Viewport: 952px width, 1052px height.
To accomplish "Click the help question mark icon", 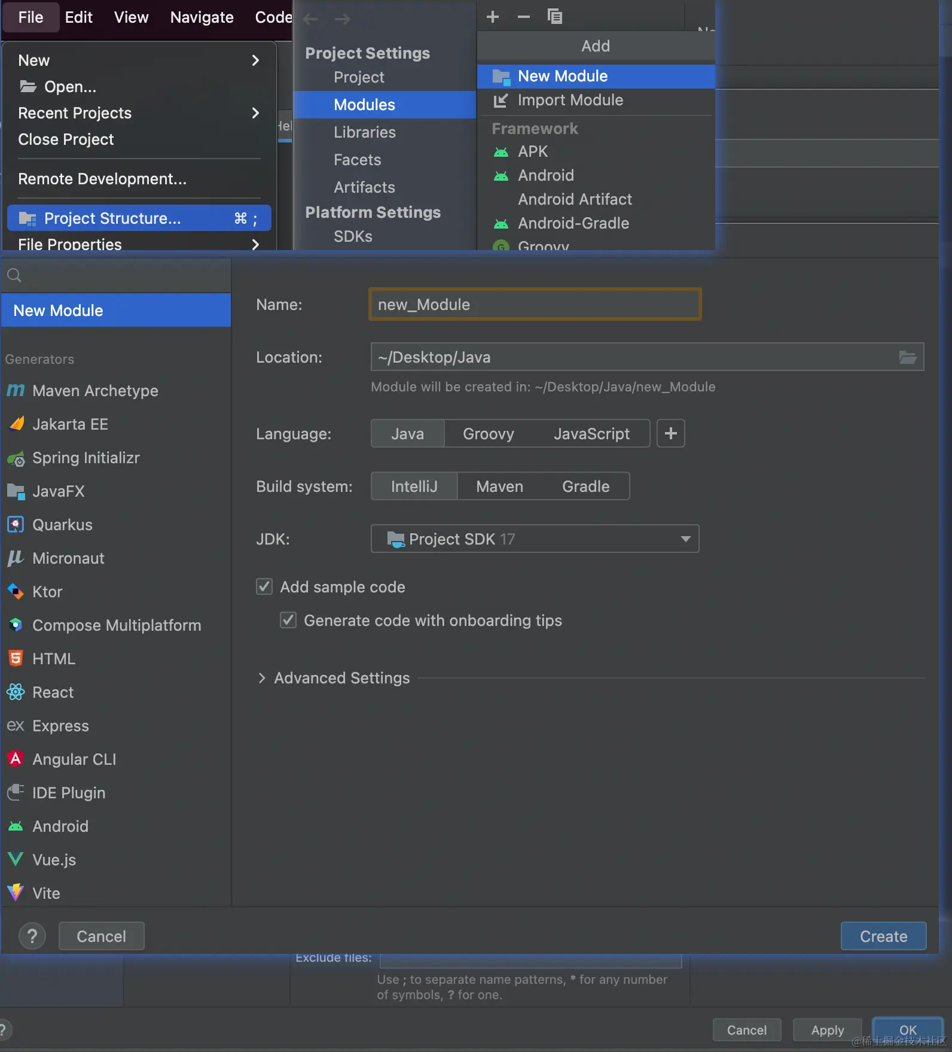I will point(32,936).
